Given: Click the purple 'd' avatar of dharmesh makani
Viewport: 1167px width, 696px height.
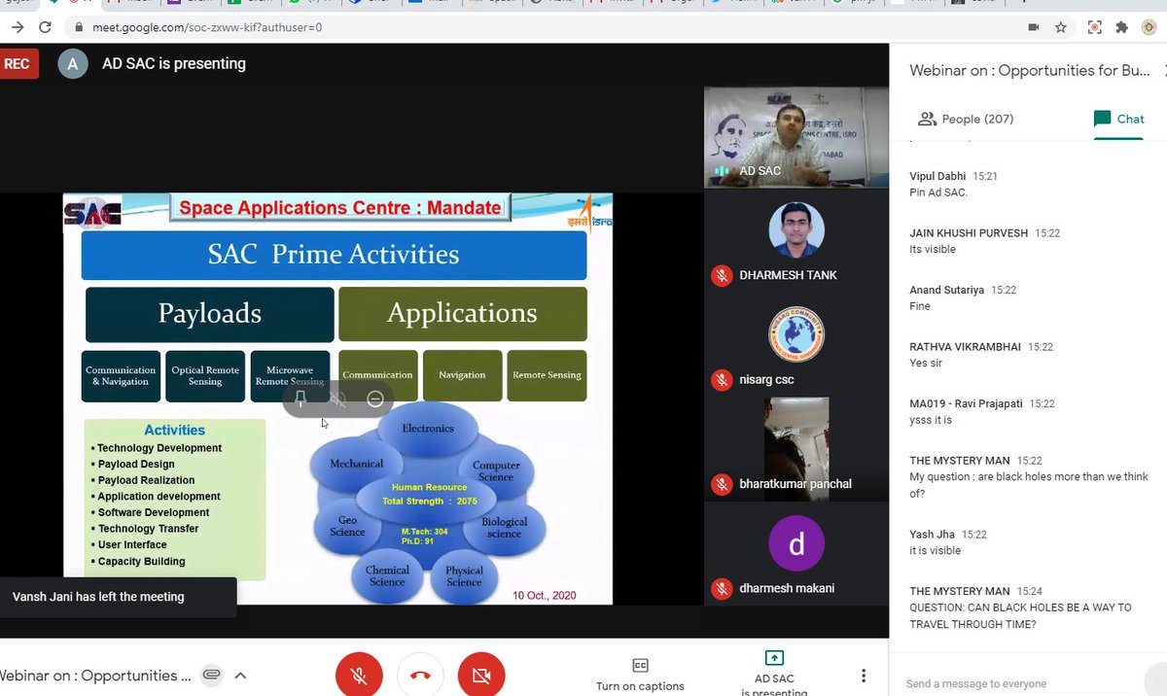Looking at the screenshot, I should click(x=796, y=543).
